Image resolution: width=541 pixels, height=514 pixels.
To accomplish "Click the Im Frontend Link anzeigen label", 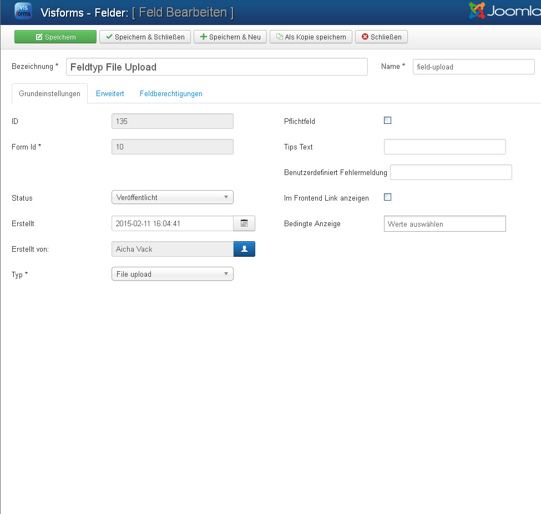I will pos(326,198).
